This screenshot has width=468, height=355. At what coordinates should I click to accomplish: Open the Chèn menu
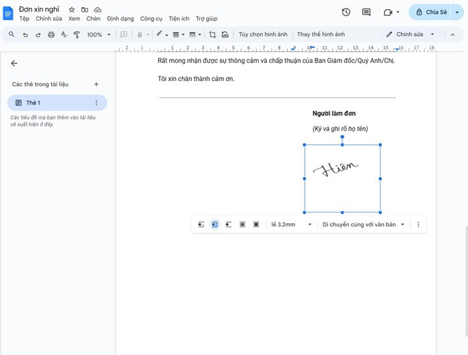pyautogui.click(x=93, y=19)
